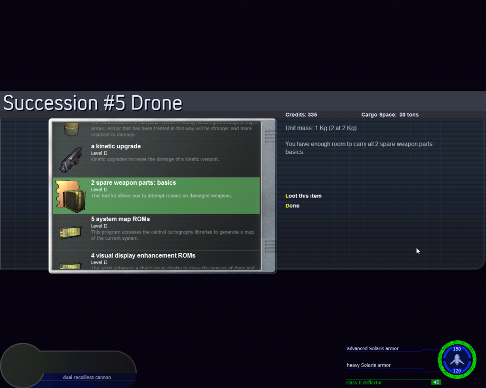Select 5 system map ROMs item
The image size is (486, 388).
(156, 232)
